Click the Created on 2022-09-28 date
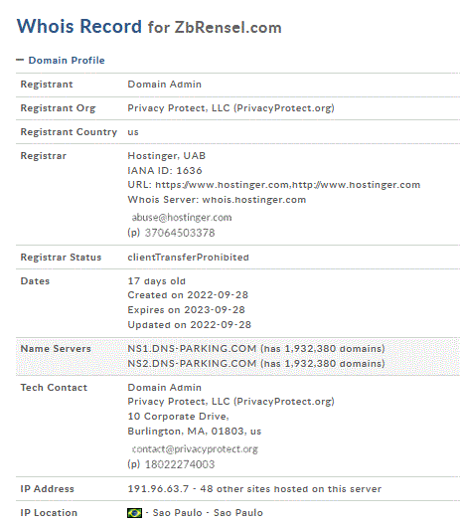The width and height of the screenshot is (460, 524). pos(188,295)
